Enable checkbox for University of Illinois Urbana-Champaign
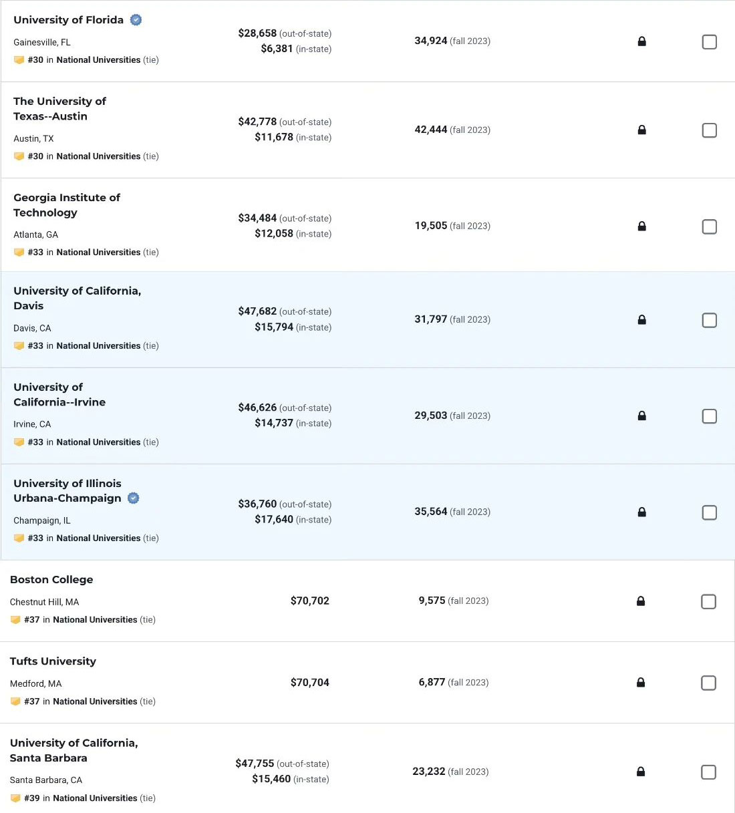Viewport: 735px width, 813px height. point(710,512)
